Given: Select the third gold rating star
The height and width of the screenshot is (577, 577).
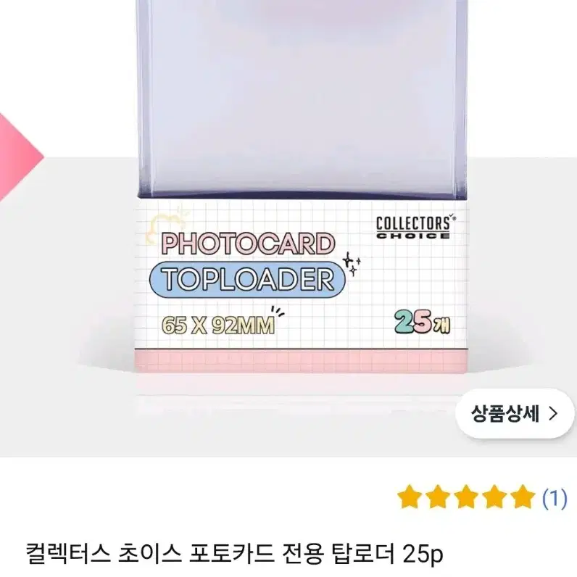Looking at the screenshot, I should (466, 497).
